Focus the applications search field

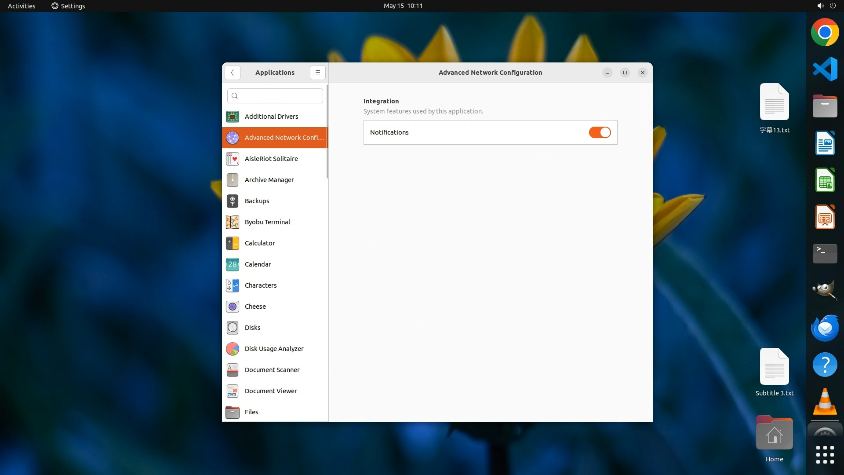pyautogui.click(x=280, y=96)
